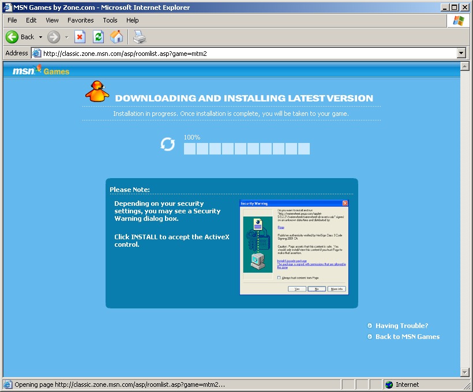Screen dimensions: 473x392
Task: Click the 'Please Note:' heading
Action: point(130,190)
